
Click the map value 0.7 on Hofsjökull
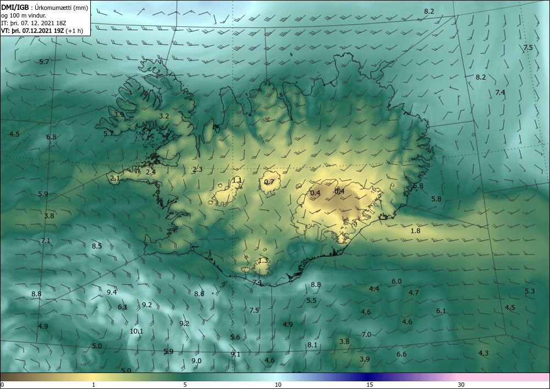[269, 182]
